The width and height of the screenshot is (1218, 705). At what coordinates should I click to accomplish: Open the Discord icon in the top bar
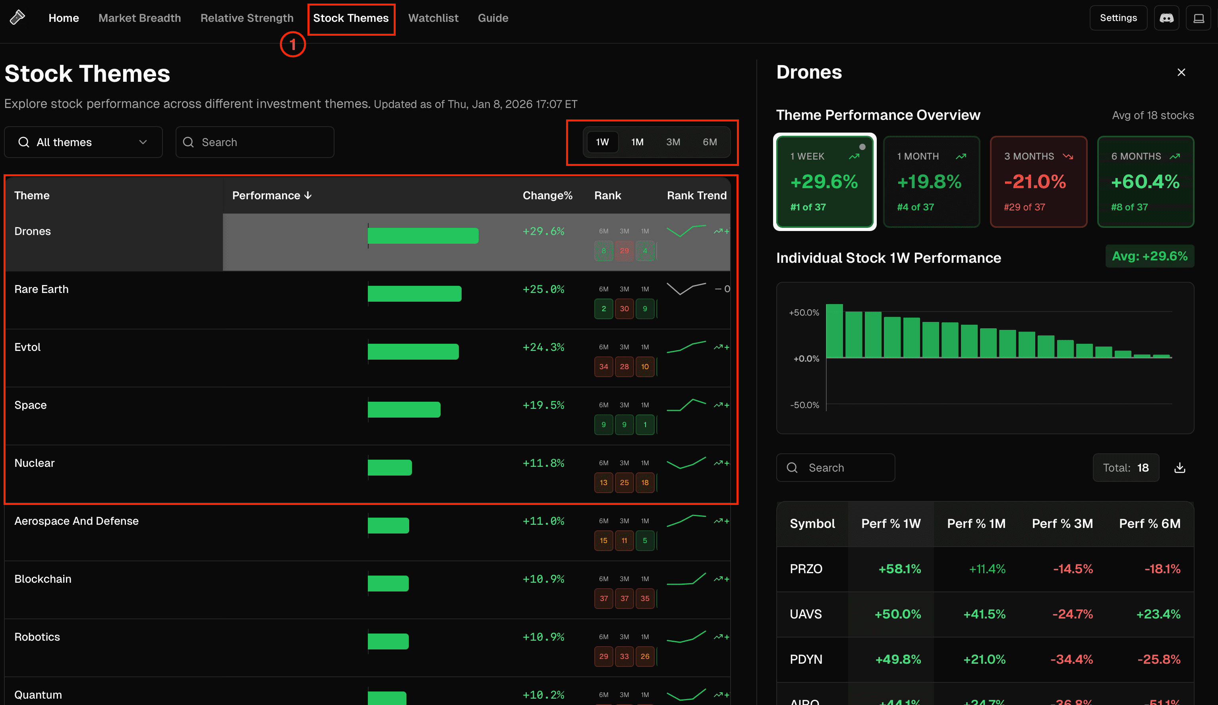pyautogui.click(x=1167, y=18)
